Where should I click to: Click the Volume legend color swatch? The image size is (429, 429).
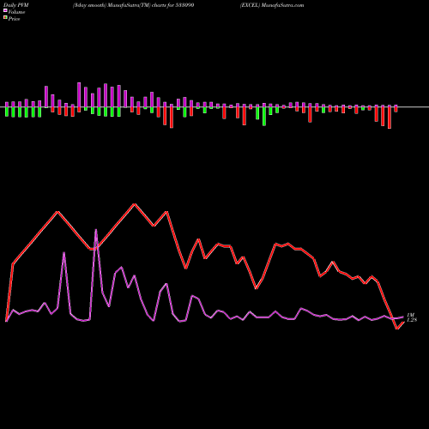point(5,10)
